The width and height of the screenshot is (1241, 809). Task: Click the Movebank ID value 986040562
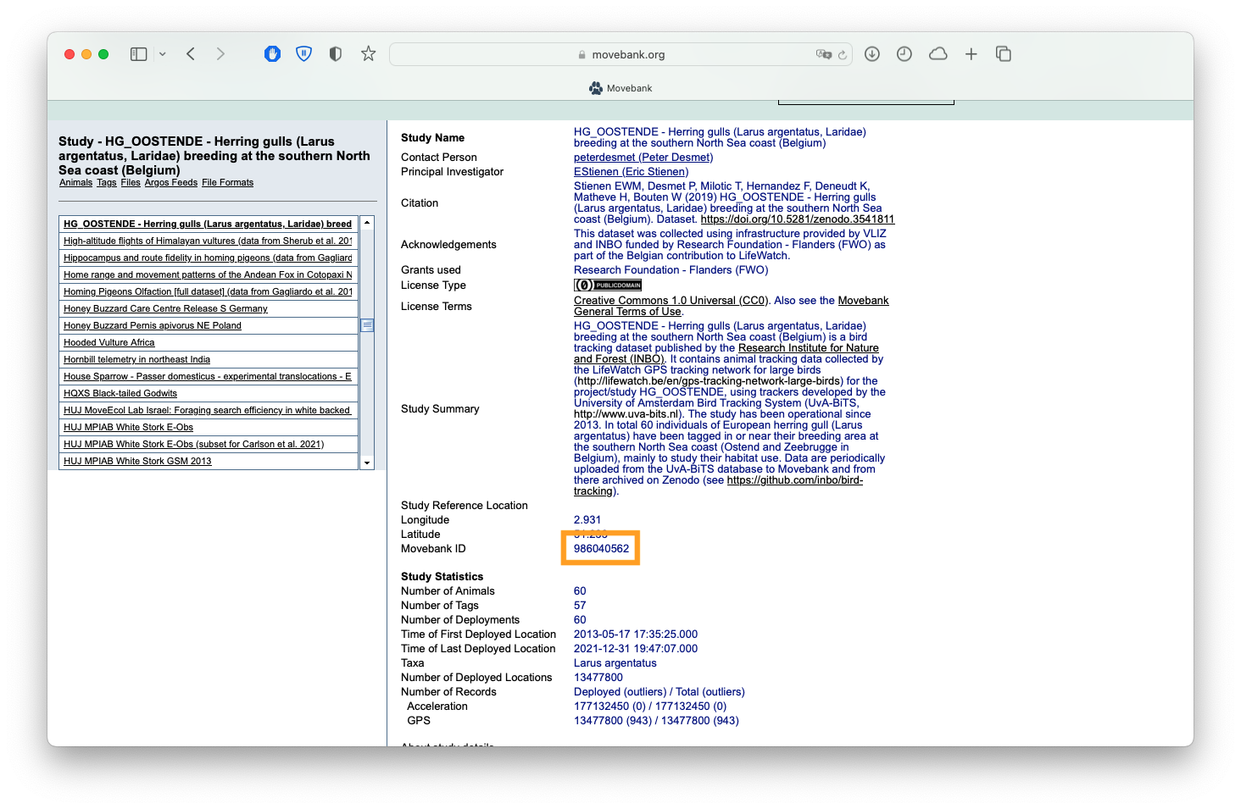pyautogui.click(x=601, y=549)
